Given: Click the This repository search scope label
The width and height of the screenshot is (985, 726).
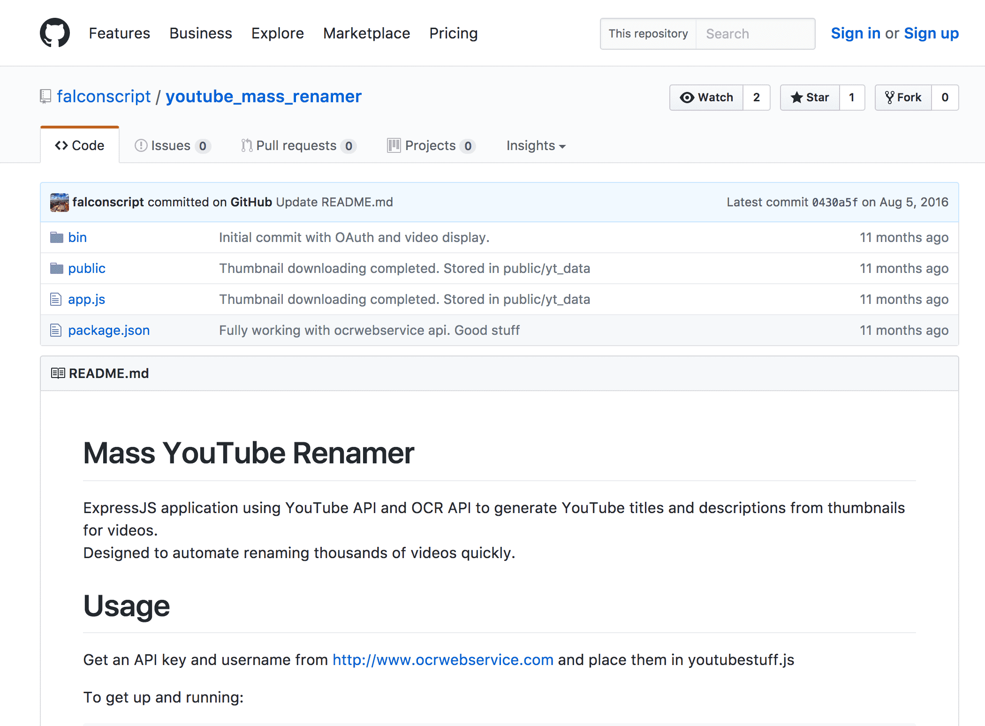Looking at the screenshot, I should click(x=648, y=34).
